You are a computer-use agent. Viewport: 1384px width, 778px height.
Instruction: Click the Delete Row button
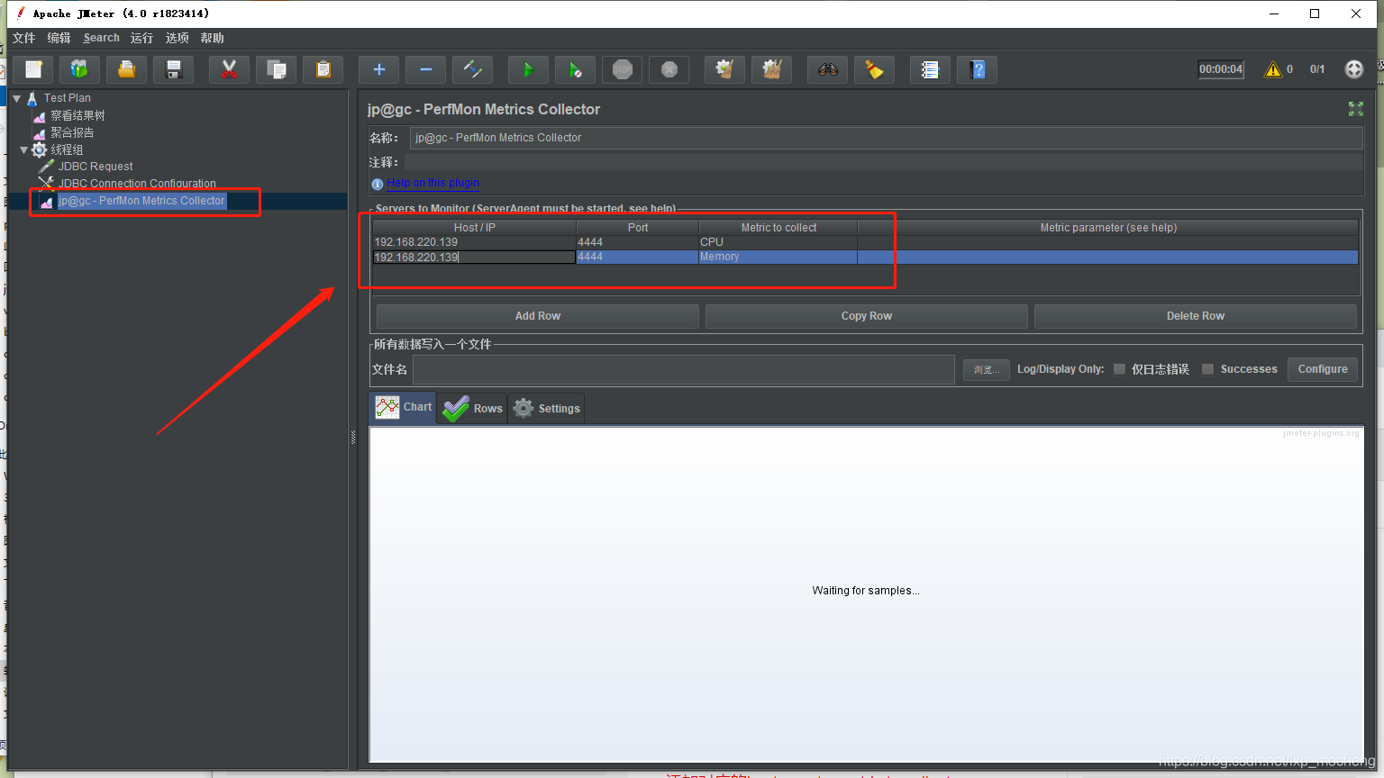pyautogui.click(x=1196, y=316)
